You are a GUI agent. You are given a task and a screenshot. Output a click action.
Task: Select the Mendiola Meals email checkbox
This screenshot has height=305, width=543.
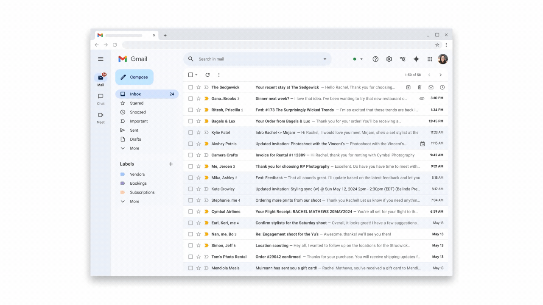coord(190,268)
